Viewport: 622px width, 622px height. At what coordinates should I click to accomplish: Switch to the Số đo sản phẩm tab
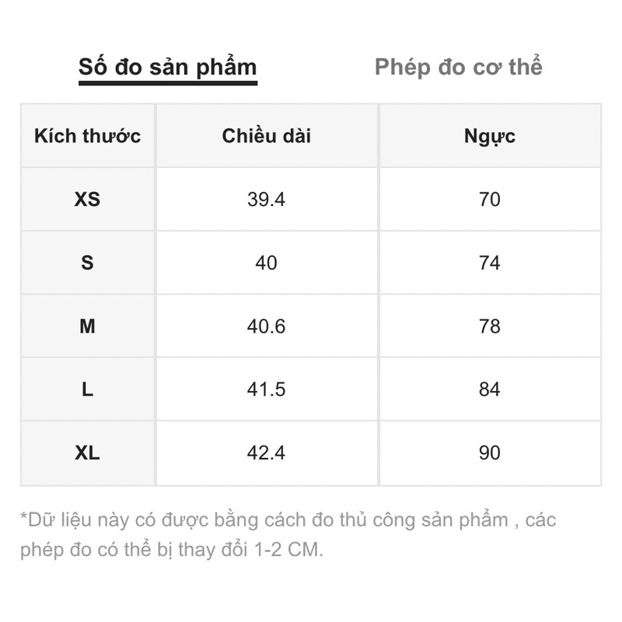(167, 67)
